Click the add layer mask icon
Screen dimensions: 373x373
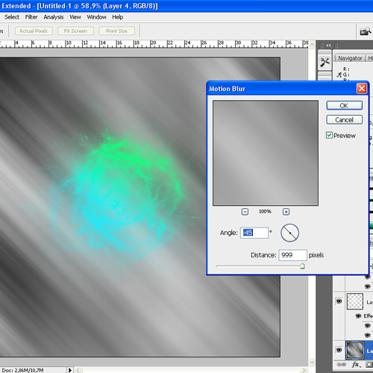369,365
